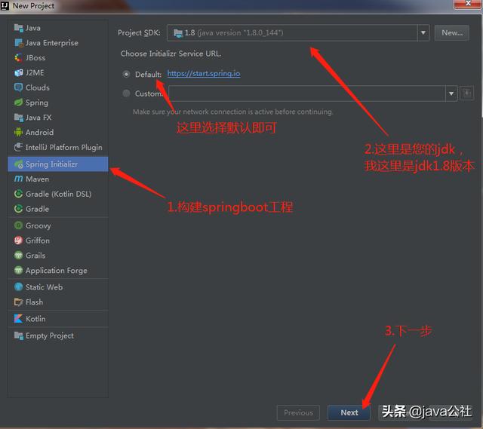This screenshot has width=483, height=429.
Task: Click the Gradle icon
Action: [x=18, y=209]
